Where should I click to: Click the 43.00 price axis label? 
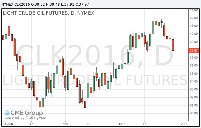click(194, 10)
